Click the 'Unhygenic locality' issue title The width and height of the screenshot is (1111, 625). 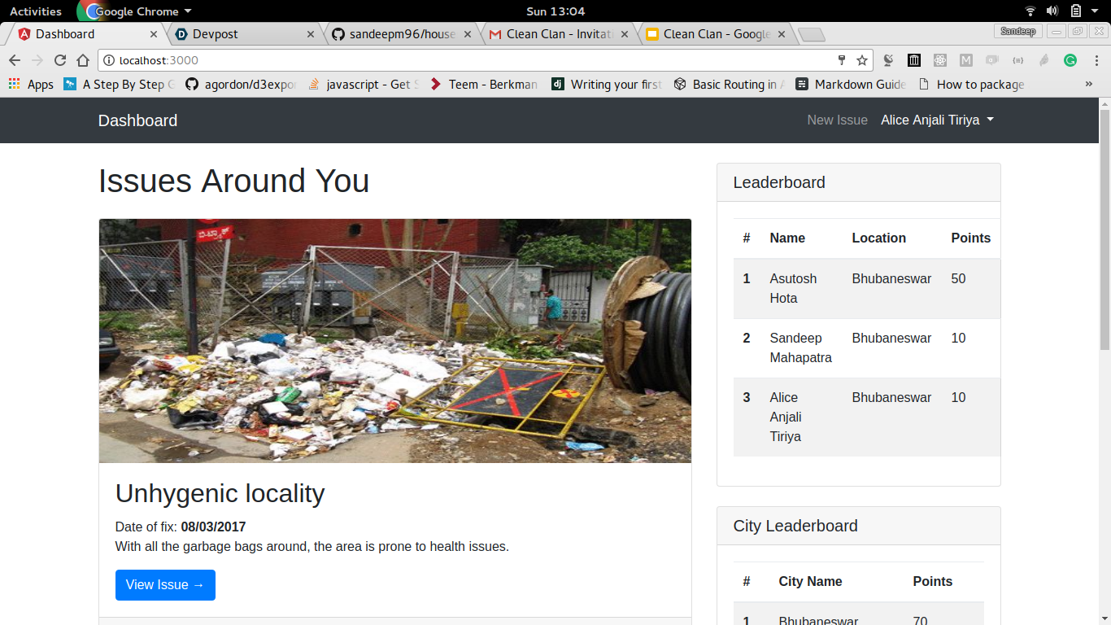point(220,493)
